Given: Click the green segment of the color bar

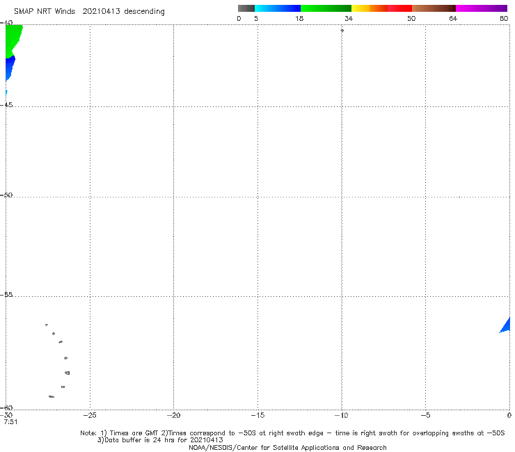Looking at the screenshot, I should click(x=326, y=8).
